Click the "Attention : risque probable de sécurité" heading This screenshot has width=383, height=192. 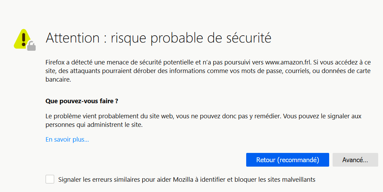pos(158,38)
